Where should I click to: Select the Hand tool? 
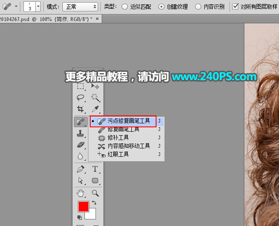[x=80, y=193]
